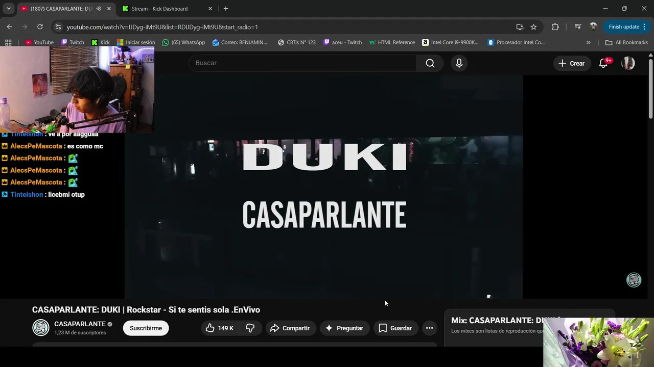Close the CASAPARLANTE YouTube tab

click(x=109, y=9)
